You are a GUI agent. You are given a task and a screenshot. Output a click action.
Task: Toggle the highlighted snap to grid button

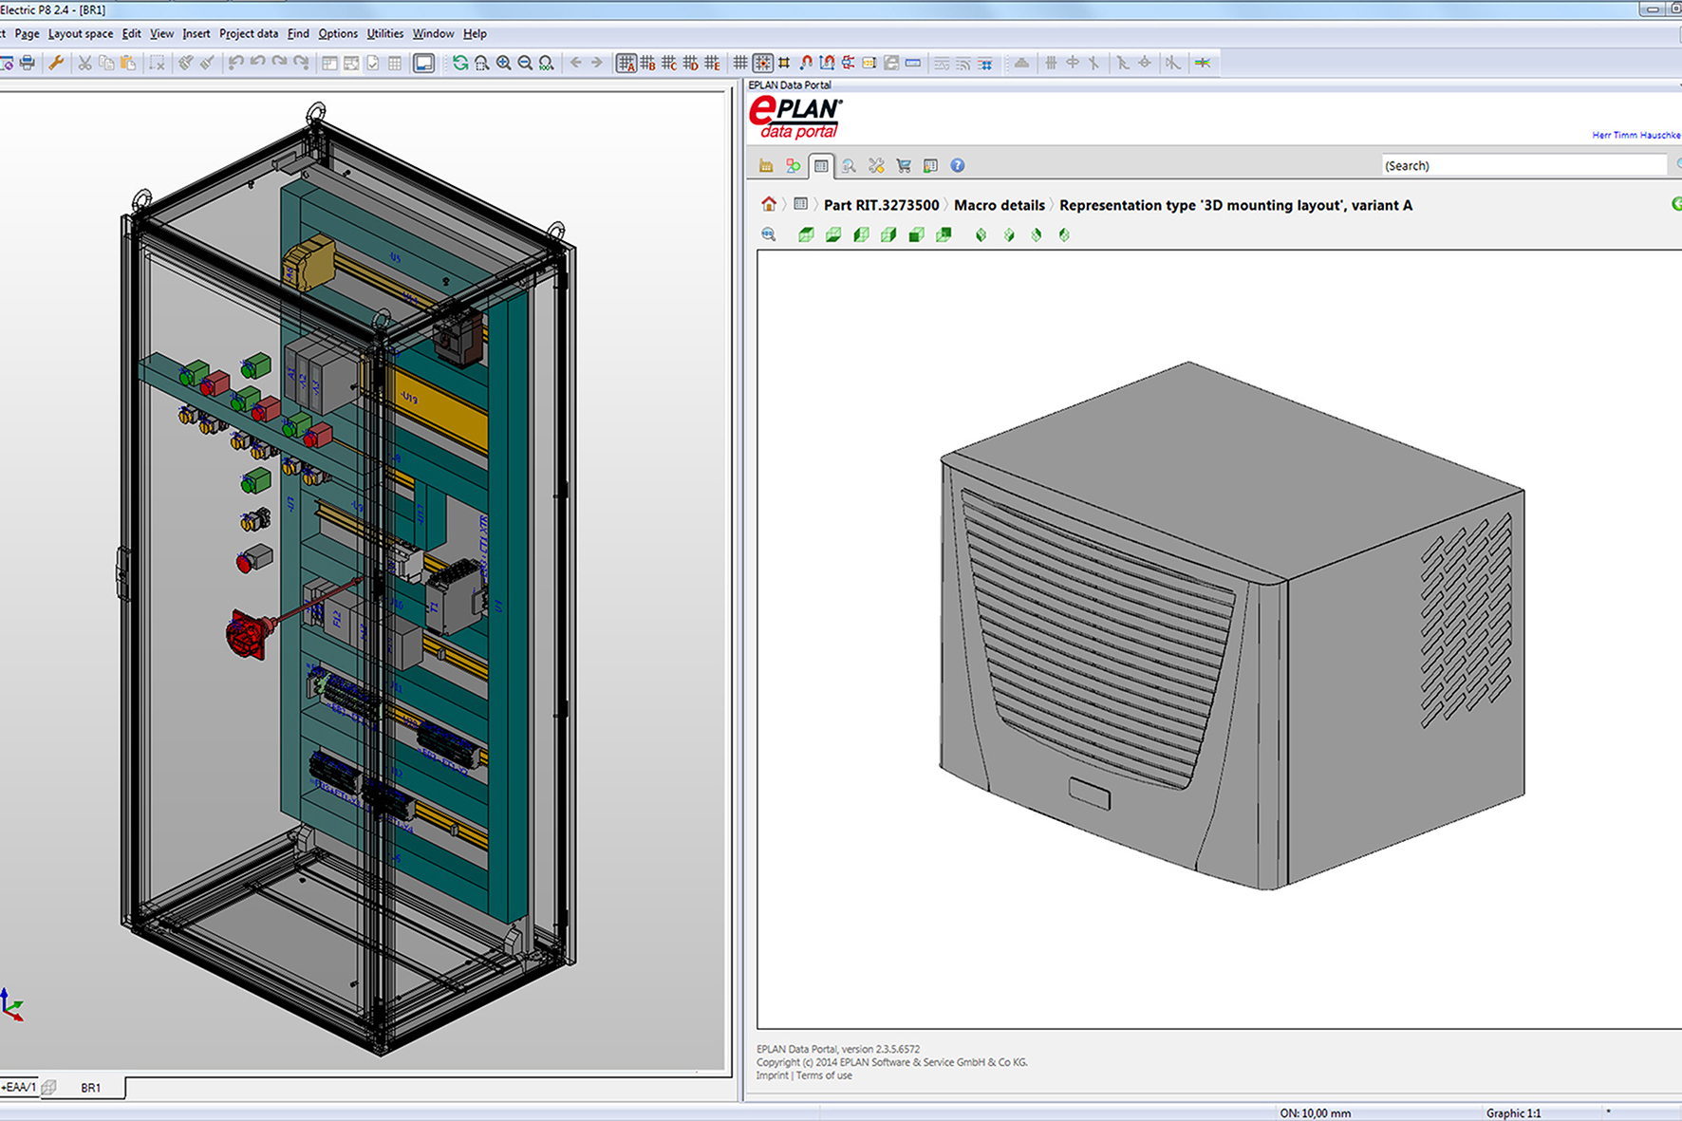coord(762,63)
